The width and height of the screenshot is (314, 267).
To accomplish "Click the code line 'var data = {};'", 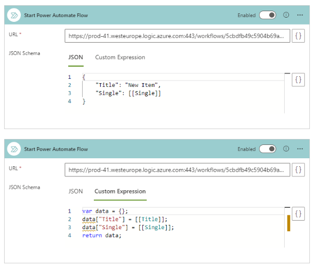I will (x=105, y=211).
